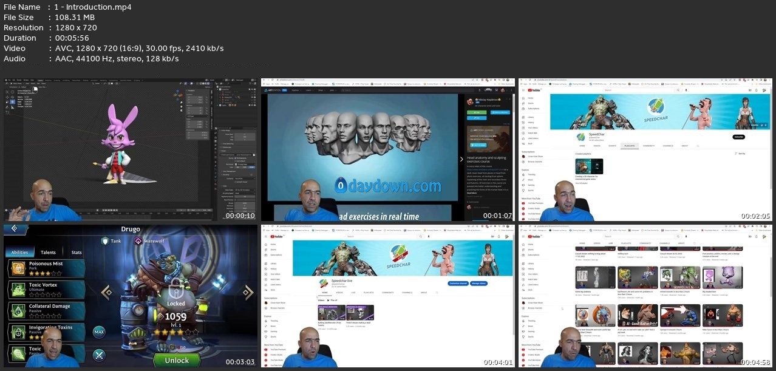Show previous hero with left arrow
The image size is (776, 371).
pos(107,293)
